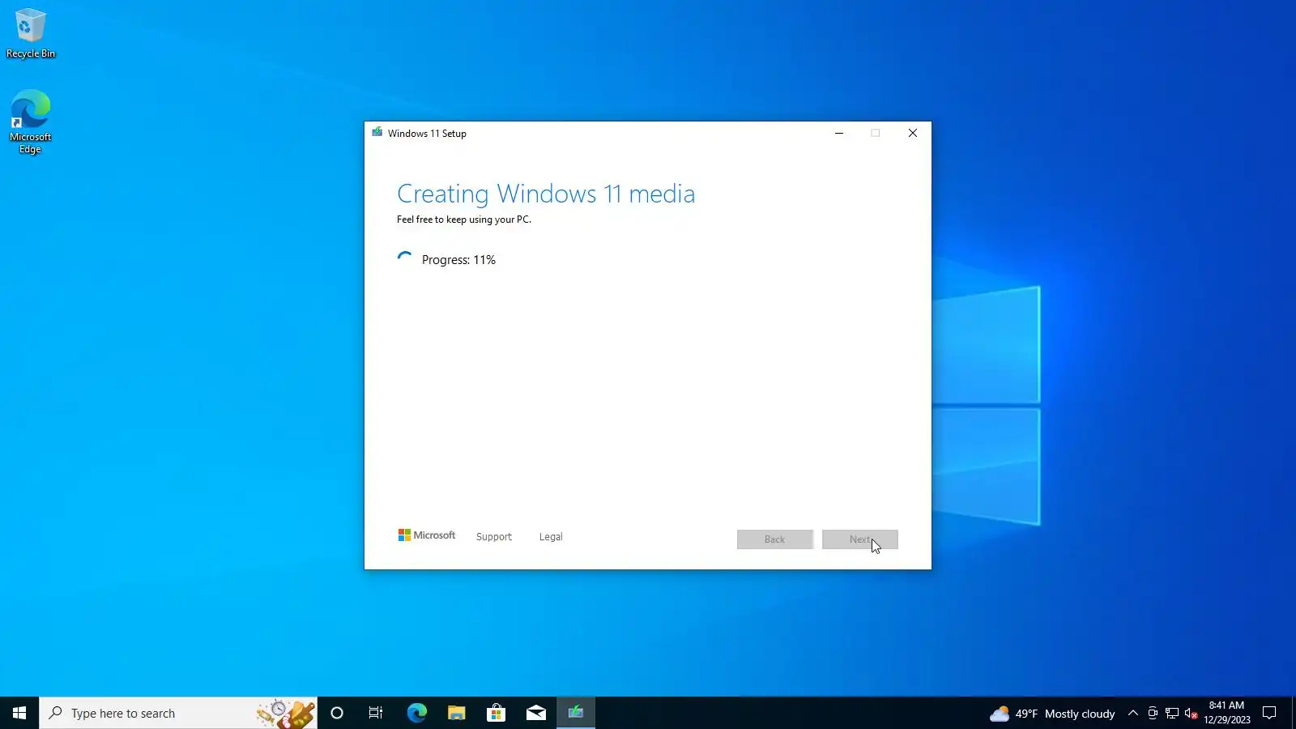Click the Windows 11 Setup window title text
1296x729 pixels.
427,134
